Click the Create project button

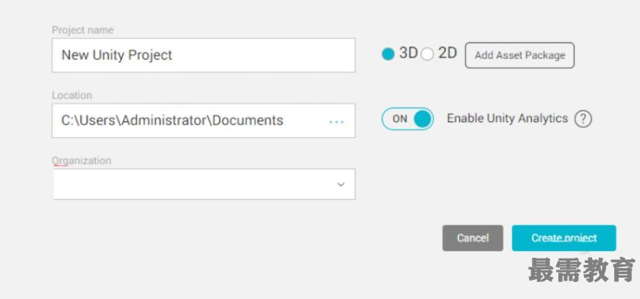[563, 238]
